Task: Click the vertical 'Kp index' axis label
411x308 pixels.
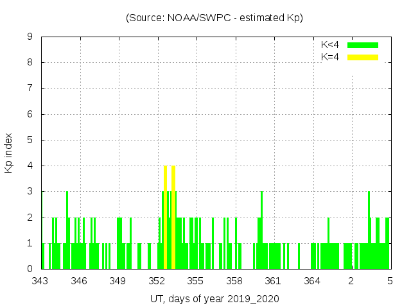Action: point(9,153)
